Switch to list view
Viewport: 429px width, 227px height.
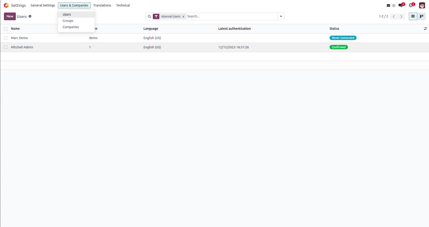413,17
